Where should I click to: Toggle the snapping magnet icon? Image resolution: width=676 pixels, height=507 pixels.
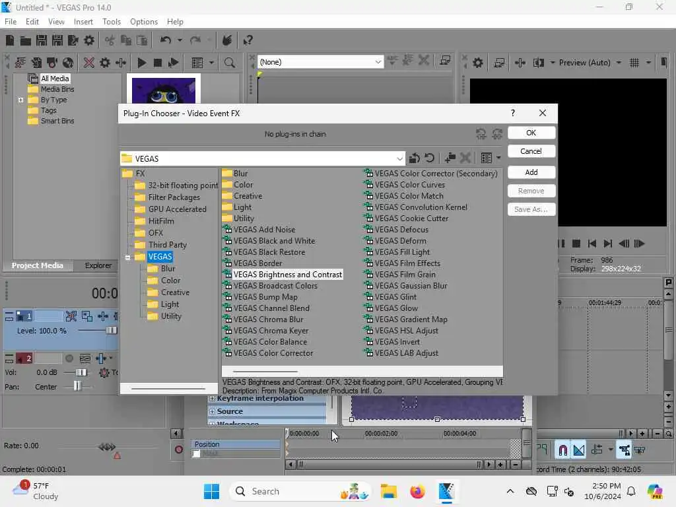pyautogui.click(x=563, y=450)
